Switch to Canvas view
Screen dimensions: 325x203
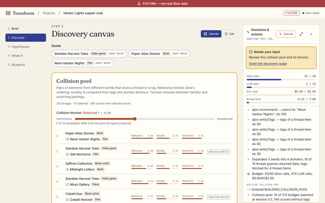click(211, 34)
